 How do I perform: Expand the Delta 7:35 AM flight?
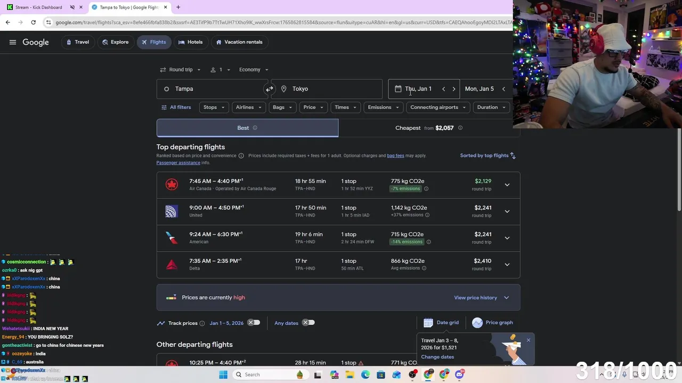507,265
